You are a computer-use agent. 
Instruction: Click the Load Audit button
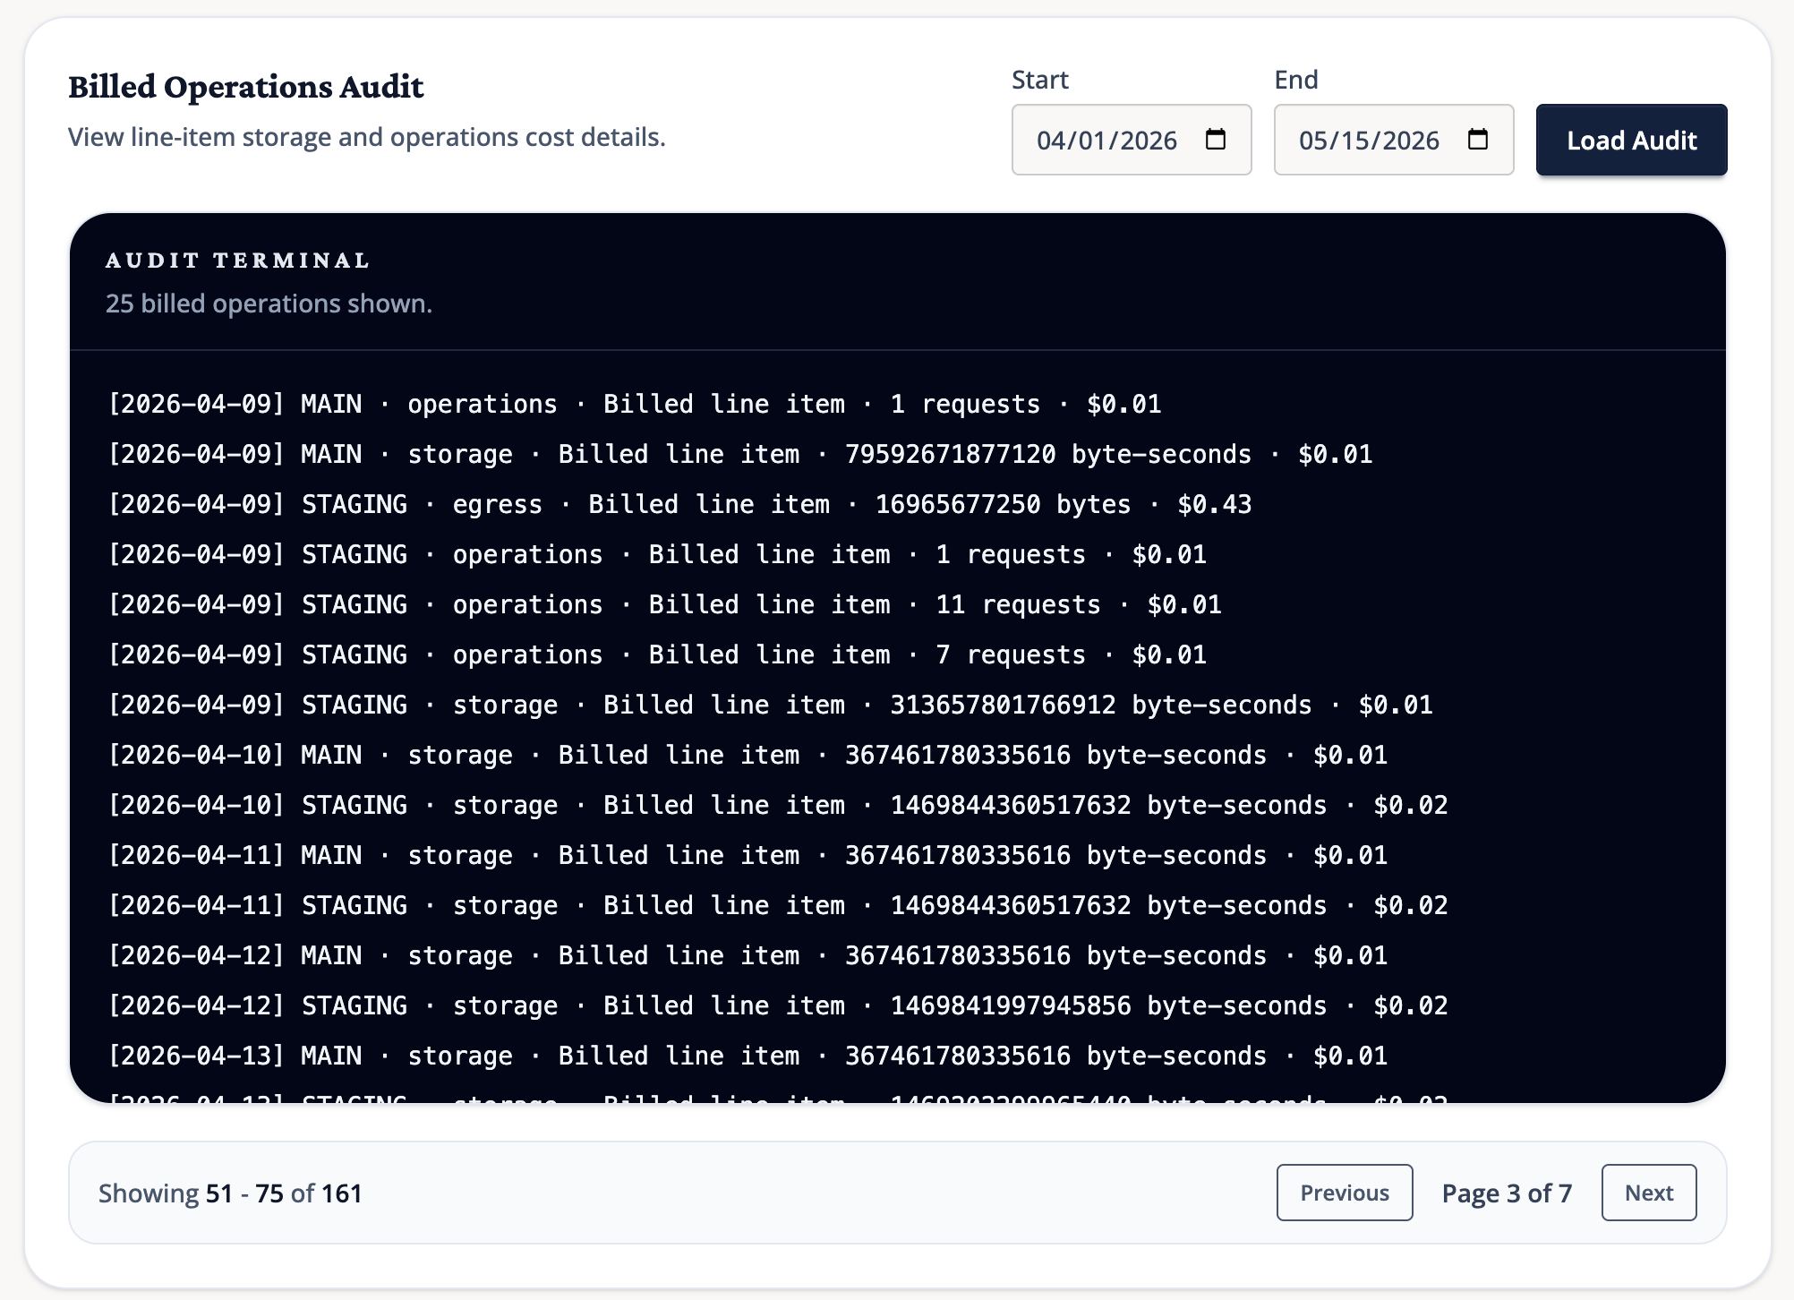point(1631,140)
